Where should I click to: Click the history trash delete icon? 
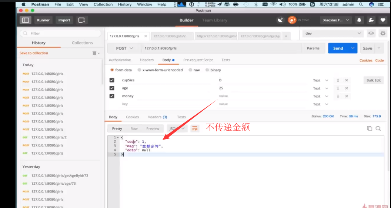[94, 53]
